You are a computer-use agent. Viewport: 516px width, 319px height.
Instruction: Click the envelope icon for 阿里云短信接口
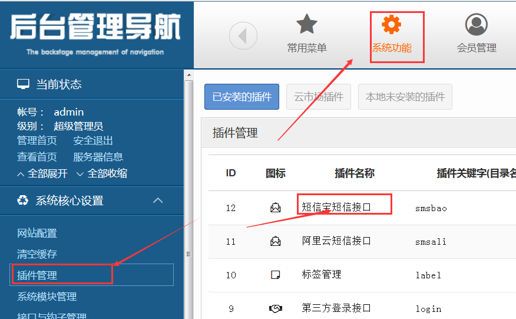(275, 241)
